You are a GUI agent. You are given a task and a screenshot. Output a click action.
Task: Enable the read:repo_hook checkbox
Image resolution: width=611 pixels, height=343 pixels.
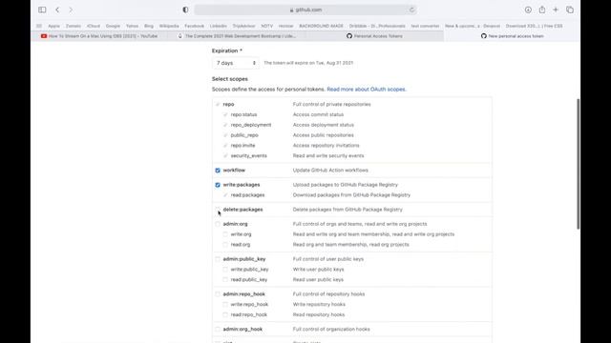(x=225, y=314)
